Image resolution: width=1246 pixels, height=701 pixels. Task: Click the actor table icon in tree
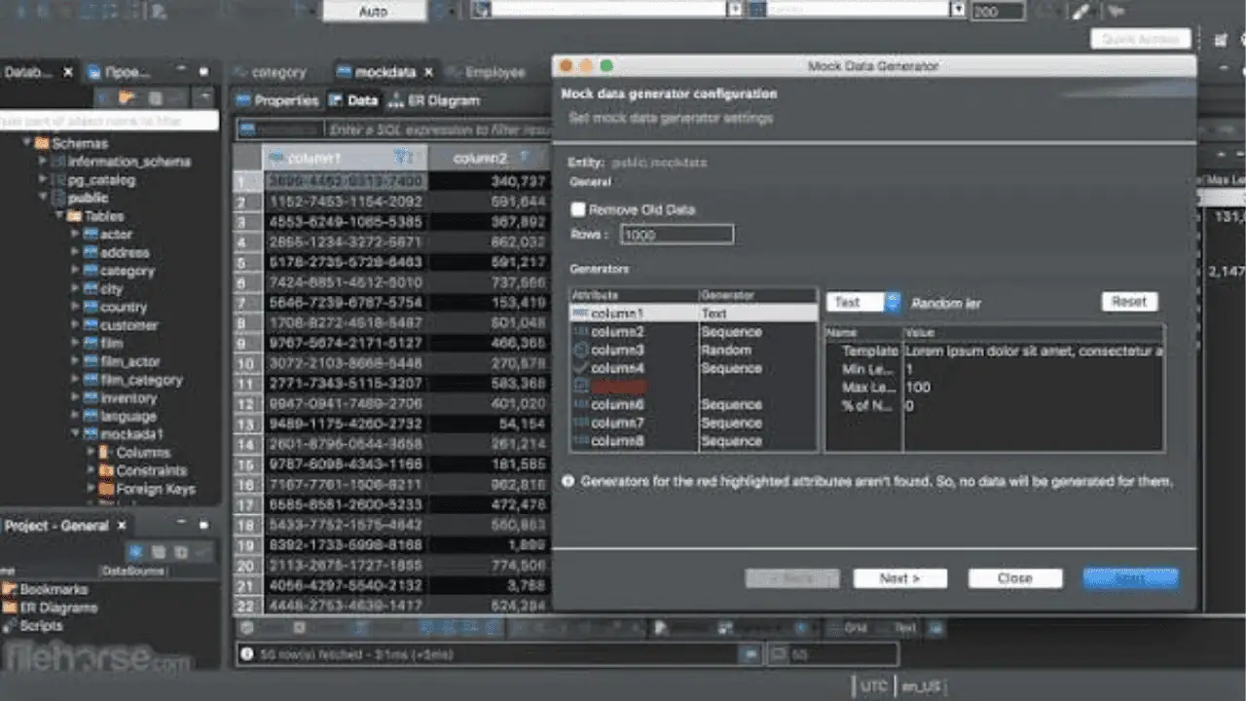click(x=91, y=235)
